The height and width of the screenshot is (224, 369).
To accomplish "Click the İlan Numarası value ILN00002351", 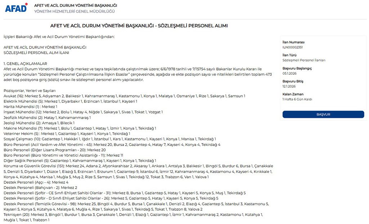I will (293, 47).
